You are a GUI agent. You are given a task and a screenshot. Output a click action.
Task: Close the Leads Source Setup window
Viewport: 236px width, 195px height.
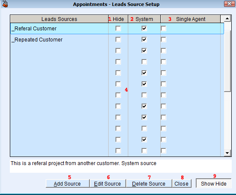[229, 4]
